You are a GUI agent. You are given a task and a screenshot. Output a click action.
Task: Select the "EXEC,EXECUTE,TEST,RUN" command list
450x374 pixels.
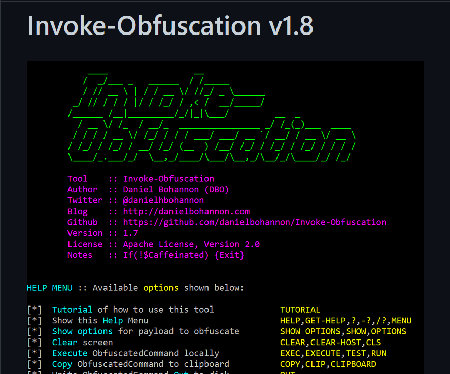(333, 353)
